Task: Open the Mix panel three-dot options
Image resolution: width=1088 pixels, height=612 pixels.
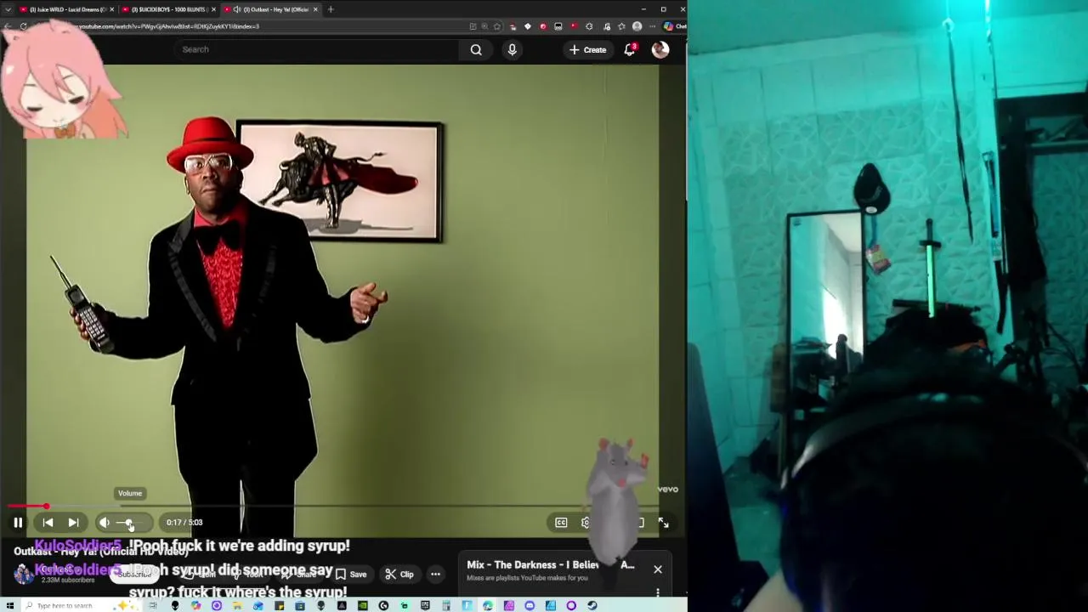Action: (657, 592)
